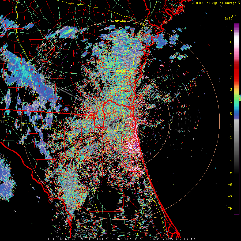Click the 50 NMI range ring label
The width and height of the screenshot is (241, 241).
(120, 71)
